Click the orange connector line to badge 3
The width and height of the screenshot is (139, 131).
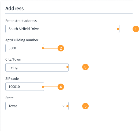coord(75,67)
